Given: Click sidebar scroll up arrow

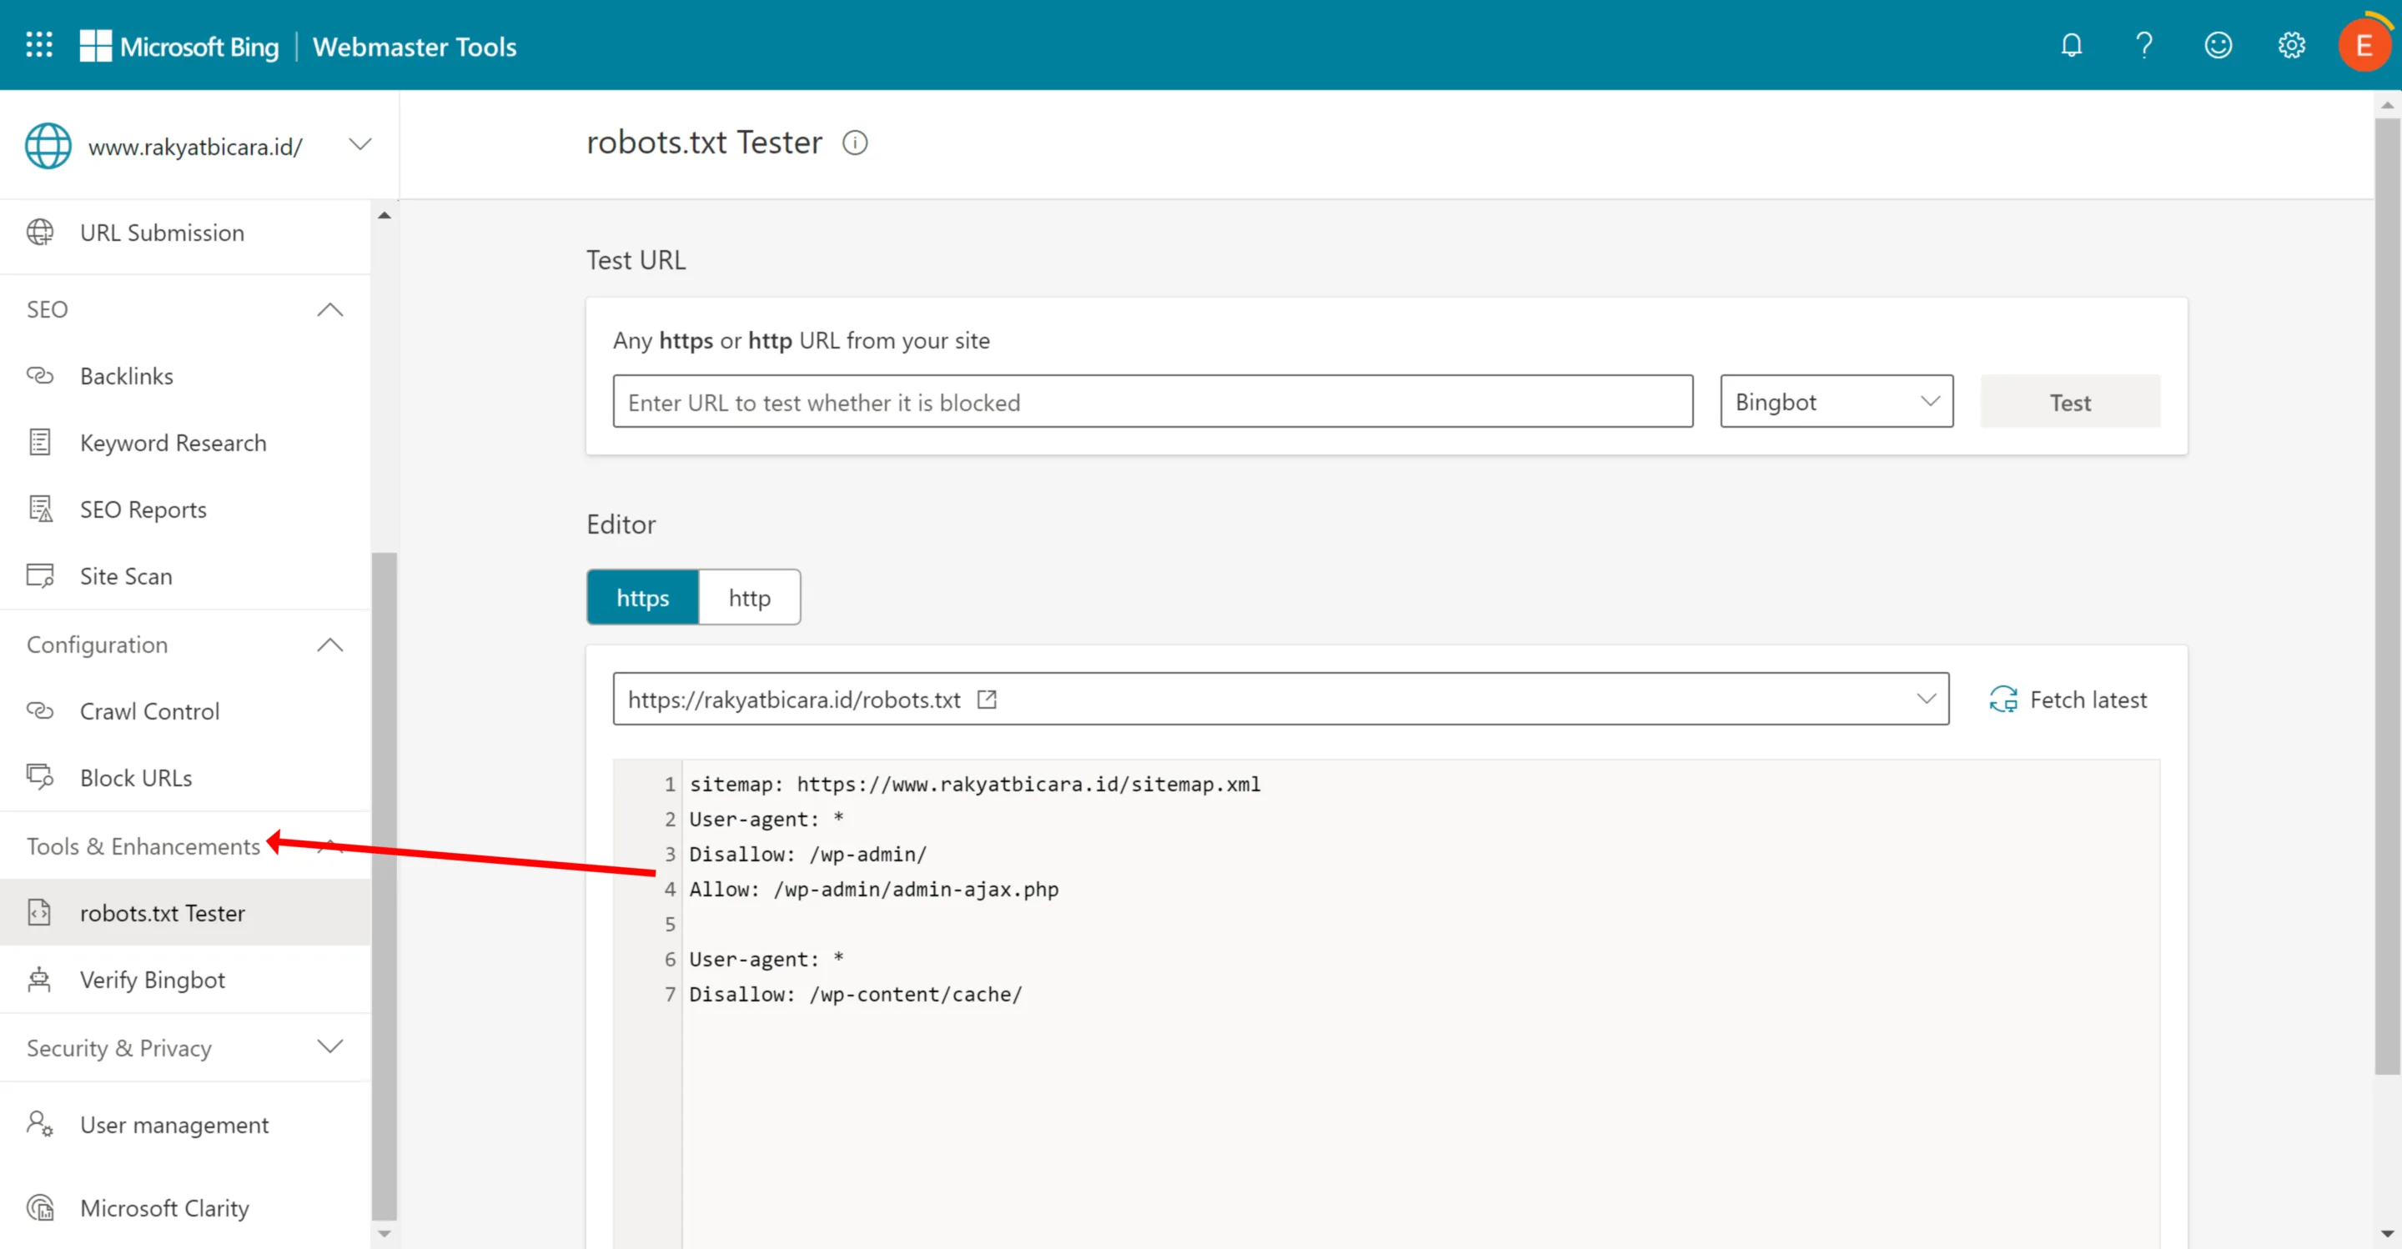Looking at the screenshot, I should [x=384, y=214].
